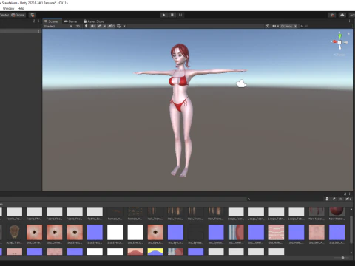Click the Project panel lock icon
355x266 pixels.
point(345,194)
